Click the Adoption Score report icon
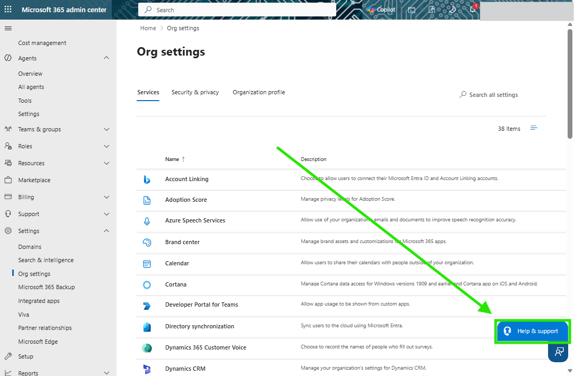574x376 pixels. pyautogui.click(x=147, y=200)
